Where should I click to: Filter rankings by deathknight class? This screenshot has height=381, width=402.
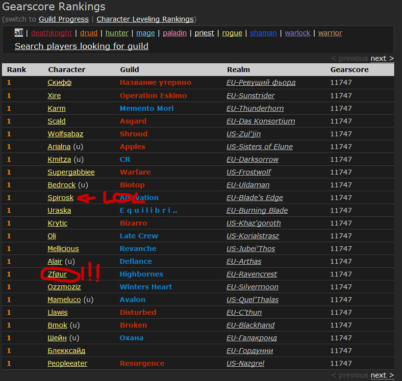(x=51, y=33)
